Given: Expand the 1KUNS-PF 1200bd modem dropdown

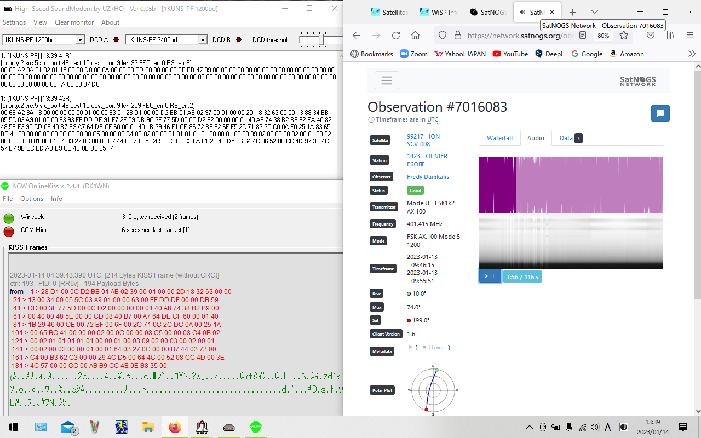Looking at the screenshot, I should (80, 39).
